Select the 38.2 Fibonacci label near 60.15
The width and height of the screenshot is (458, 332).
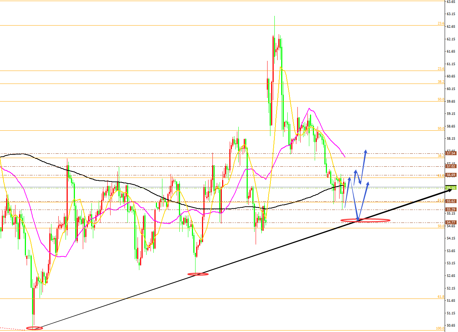(441, 82)
